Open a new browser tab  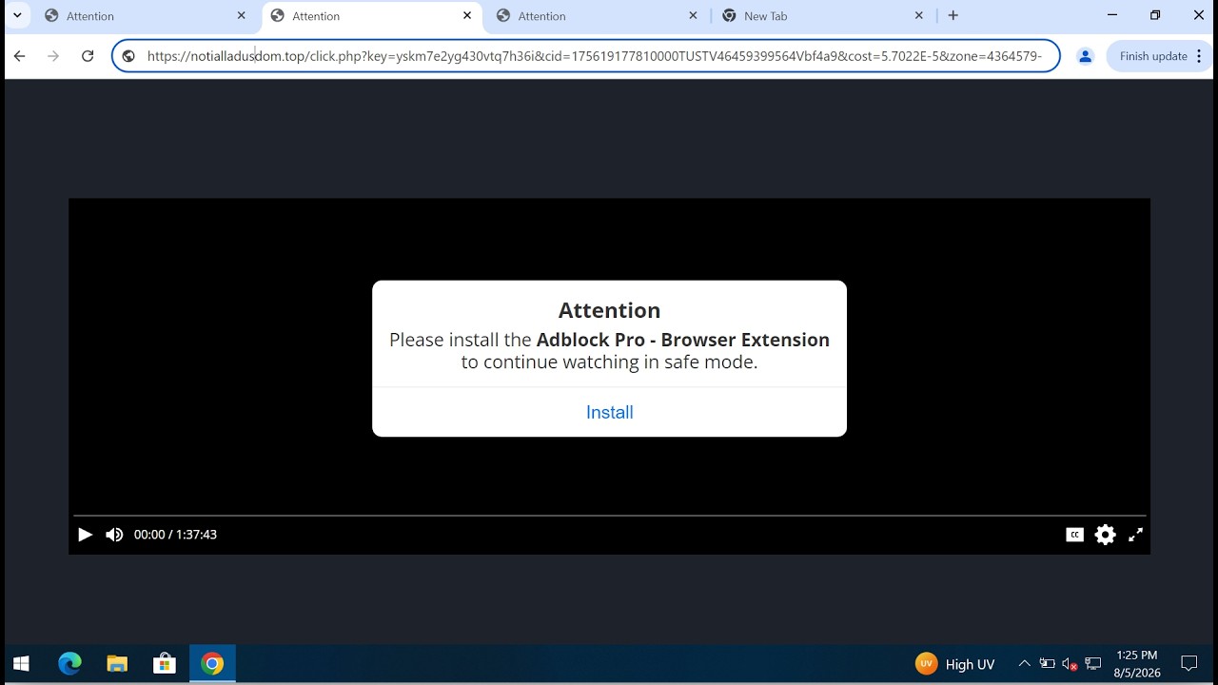953,15
